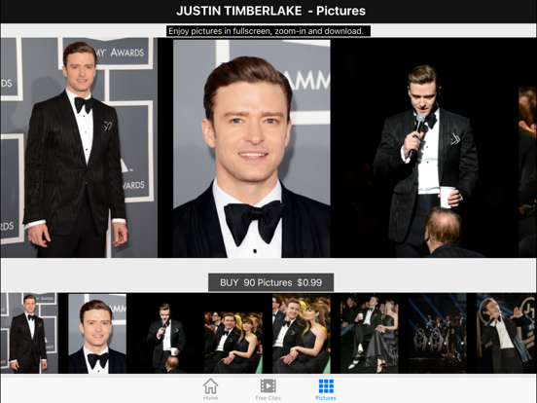The width and height of the screenshot is (537, 403).
Task: Select eighth strip thumbnail, performer singing on stage
Action: point(506,333)
